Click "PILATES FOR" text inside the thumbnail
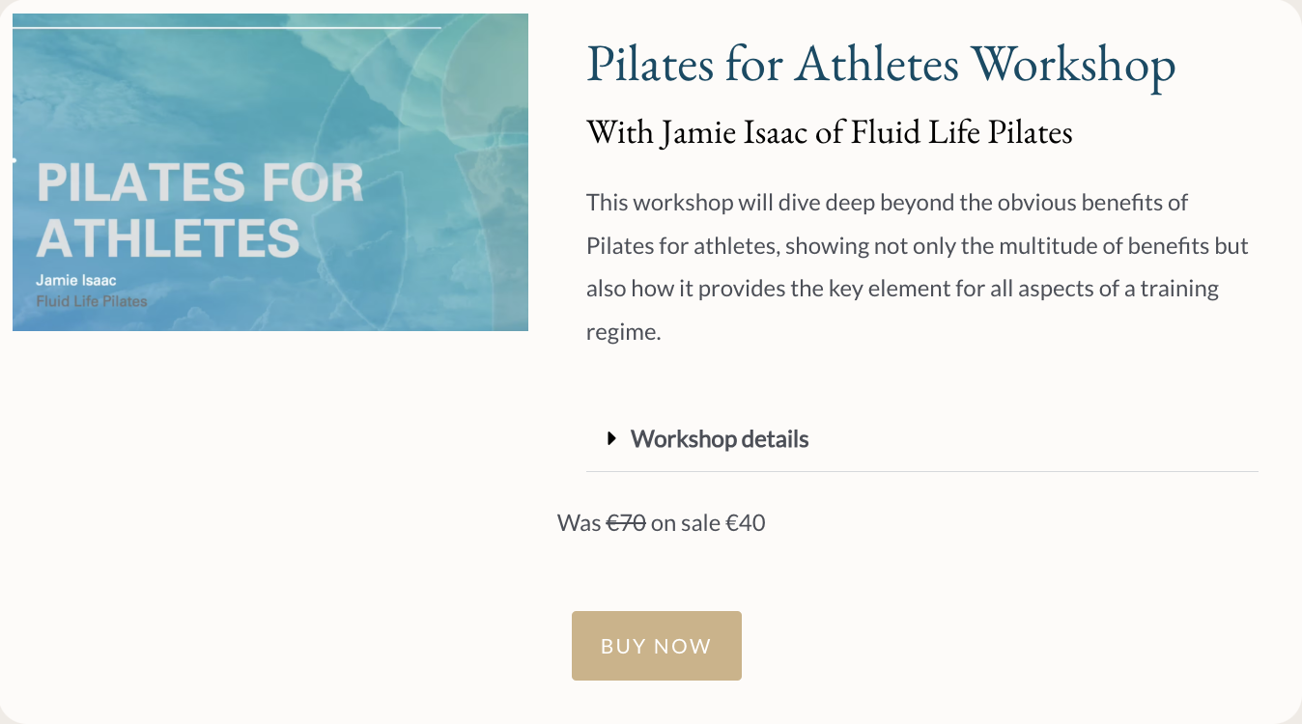Image resolution: width=1302 pixels, height=724 pixels. pos(200,183)
